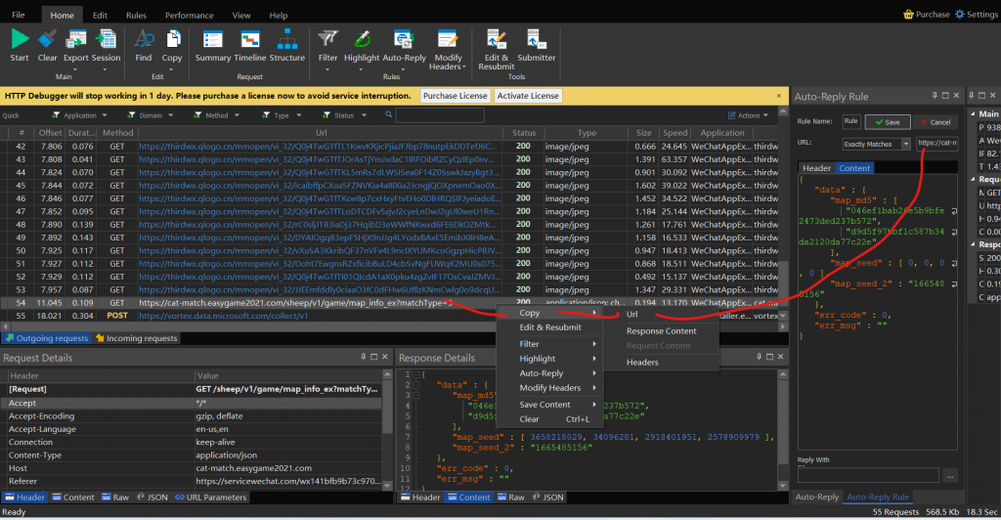The image size is (1001, 520).
Task: Toggle pin on Request Details panel
Action: coord(363,358)
